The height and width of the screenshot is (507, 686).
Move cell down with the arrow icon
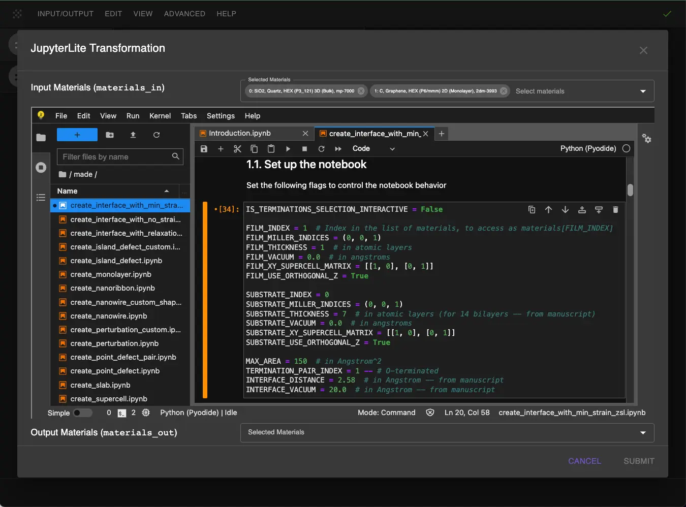pyautogui.click(x=565, y=210)
